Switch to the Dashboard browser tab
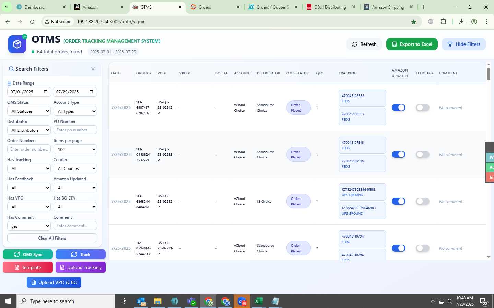Image resolution: width=494 pixels, height=308 pixels. [41, 7]
